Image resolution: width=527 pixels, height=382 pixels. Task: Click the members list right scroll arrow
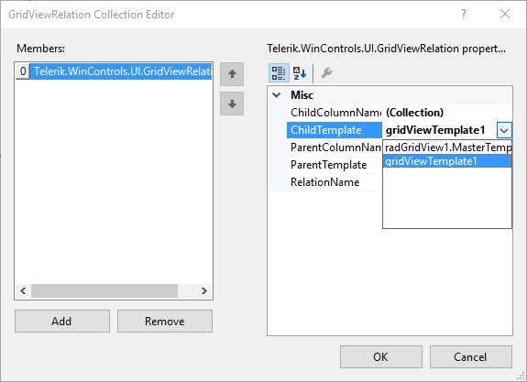[204, 291]
